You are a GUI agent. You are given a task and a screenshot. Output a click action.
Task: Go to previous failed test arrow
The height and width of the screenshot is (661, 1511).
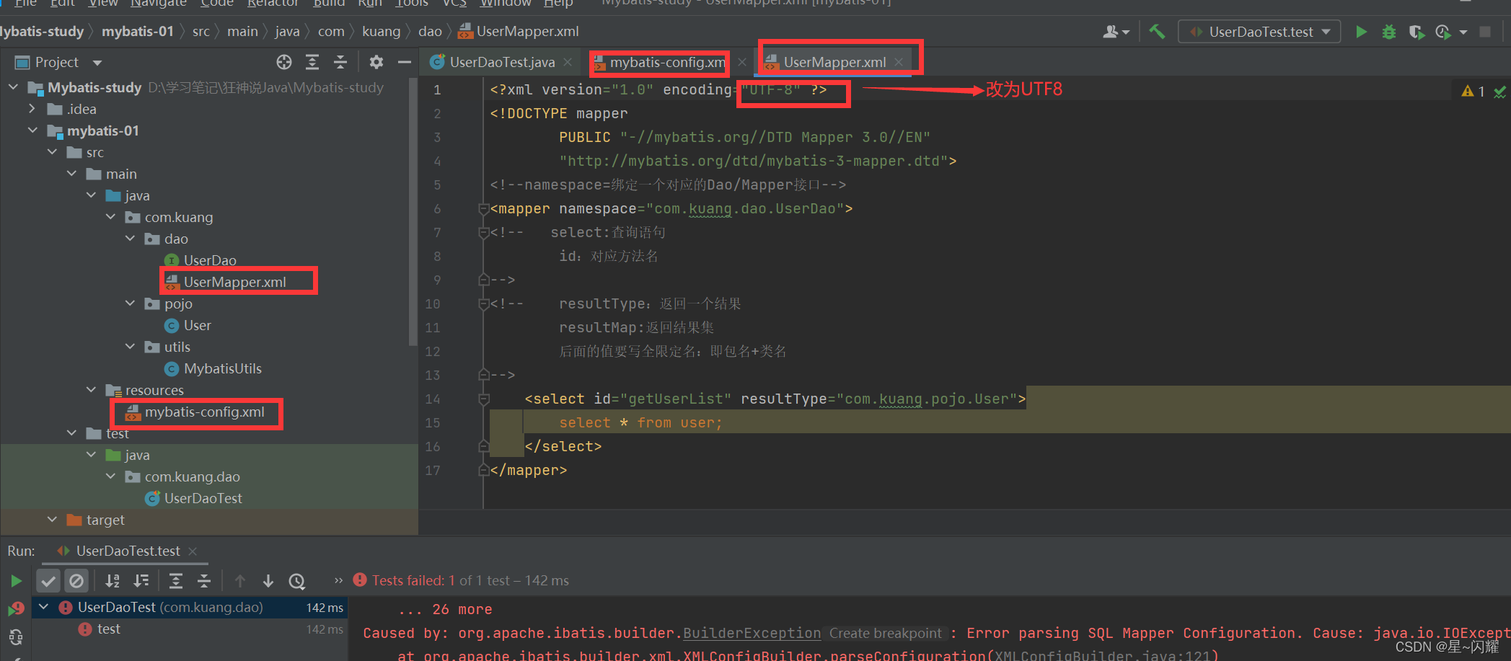(x=240, y=581)
